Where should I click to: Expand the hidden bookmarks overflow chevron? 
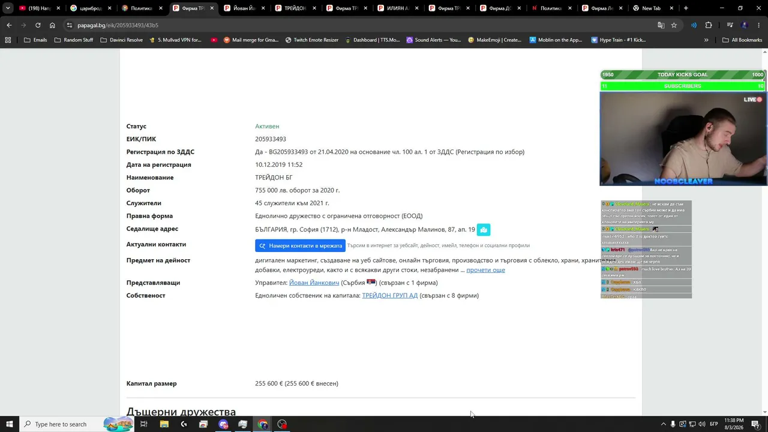tap(706, 40)
